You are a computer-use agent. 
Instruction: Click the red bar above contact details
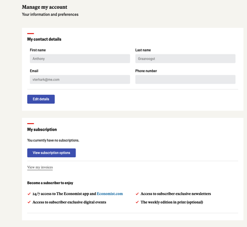(31, 34)
